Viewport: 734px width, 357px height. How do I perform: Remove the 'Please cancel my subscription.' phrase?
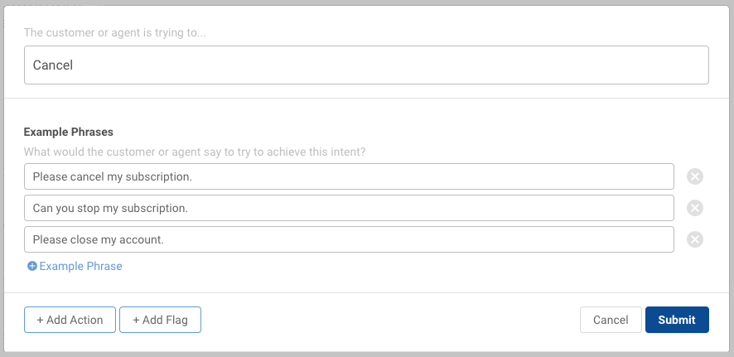pos(695,176)
